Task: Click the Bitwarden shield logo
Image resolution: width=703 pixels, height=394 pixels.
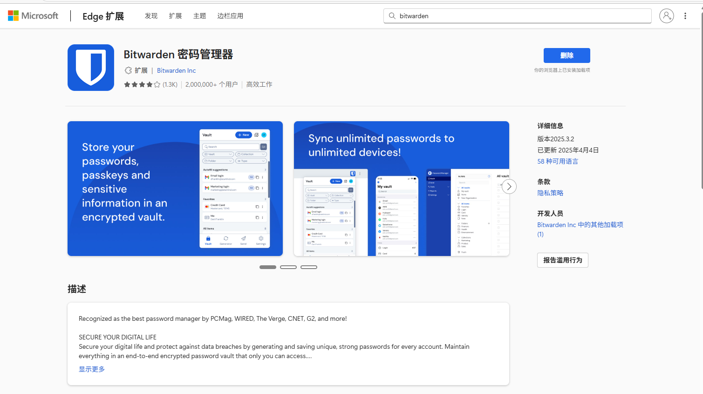Action: (91, 68)
